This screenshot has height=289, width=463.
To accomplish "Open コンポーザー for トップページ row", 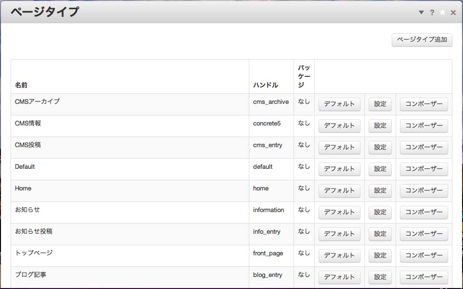I will (x=424, y=255).
